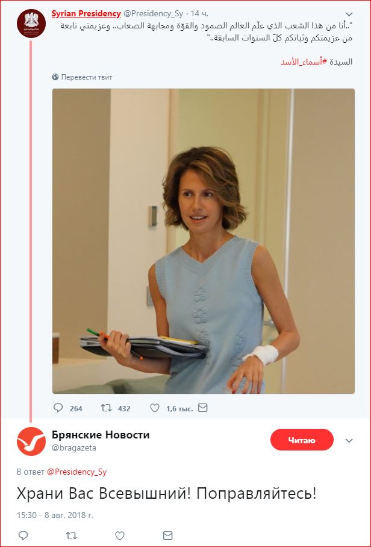
Task: Like the Брянские Новости reply
Action: point(120,535)
